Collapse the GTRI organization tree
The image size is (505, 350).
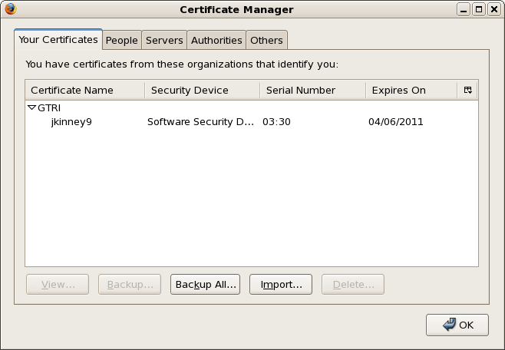(x=31, y=108)
